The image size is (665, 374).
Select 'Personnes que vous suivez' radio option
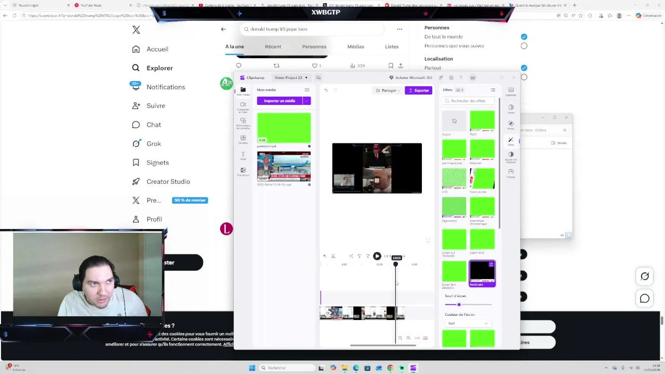[x=524, y=46]
